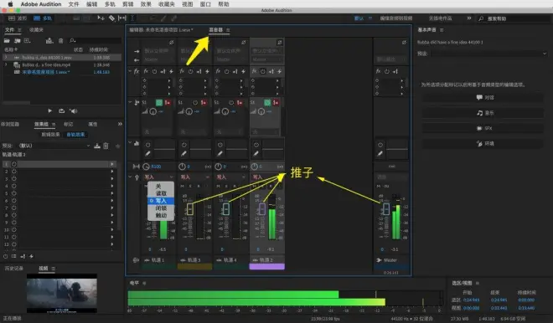
Task: Click the purple volume fader on track 2
Action: point(261,209)
